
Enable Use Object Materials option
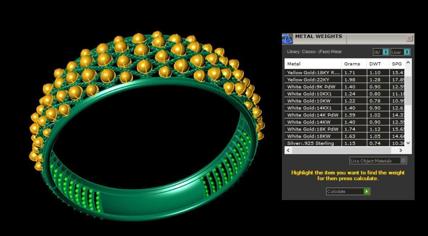[x=378, y=161]
